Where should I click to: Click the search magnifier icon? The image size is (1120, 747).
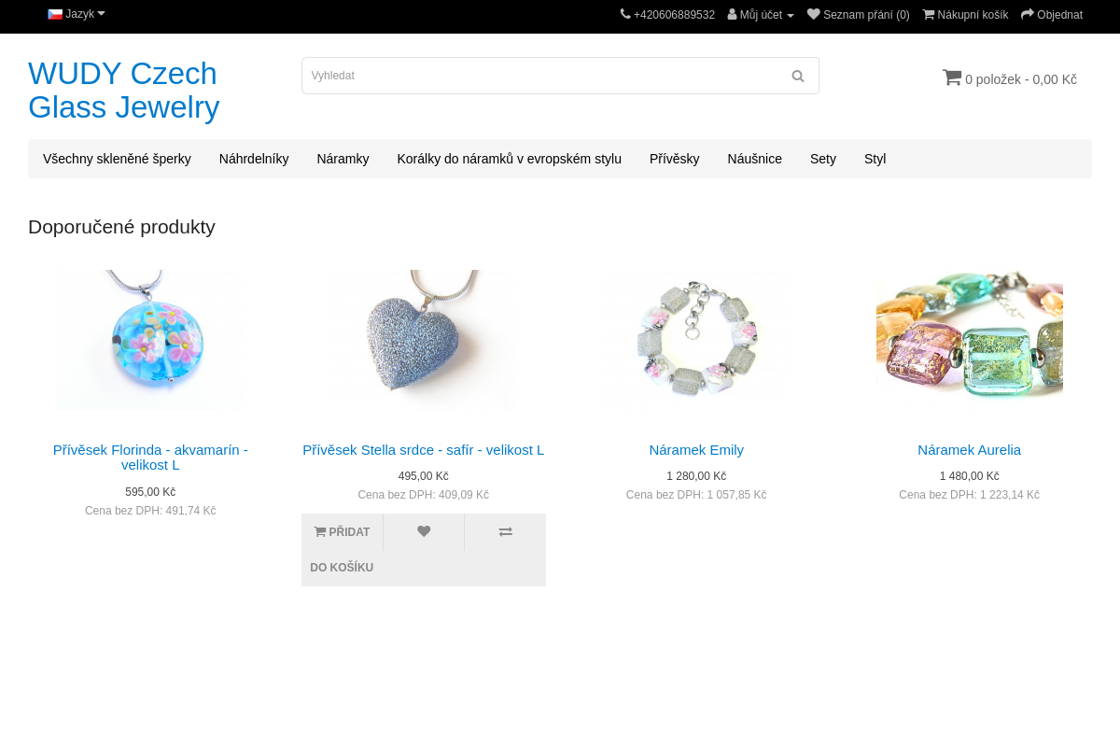[x=797, y=76]
